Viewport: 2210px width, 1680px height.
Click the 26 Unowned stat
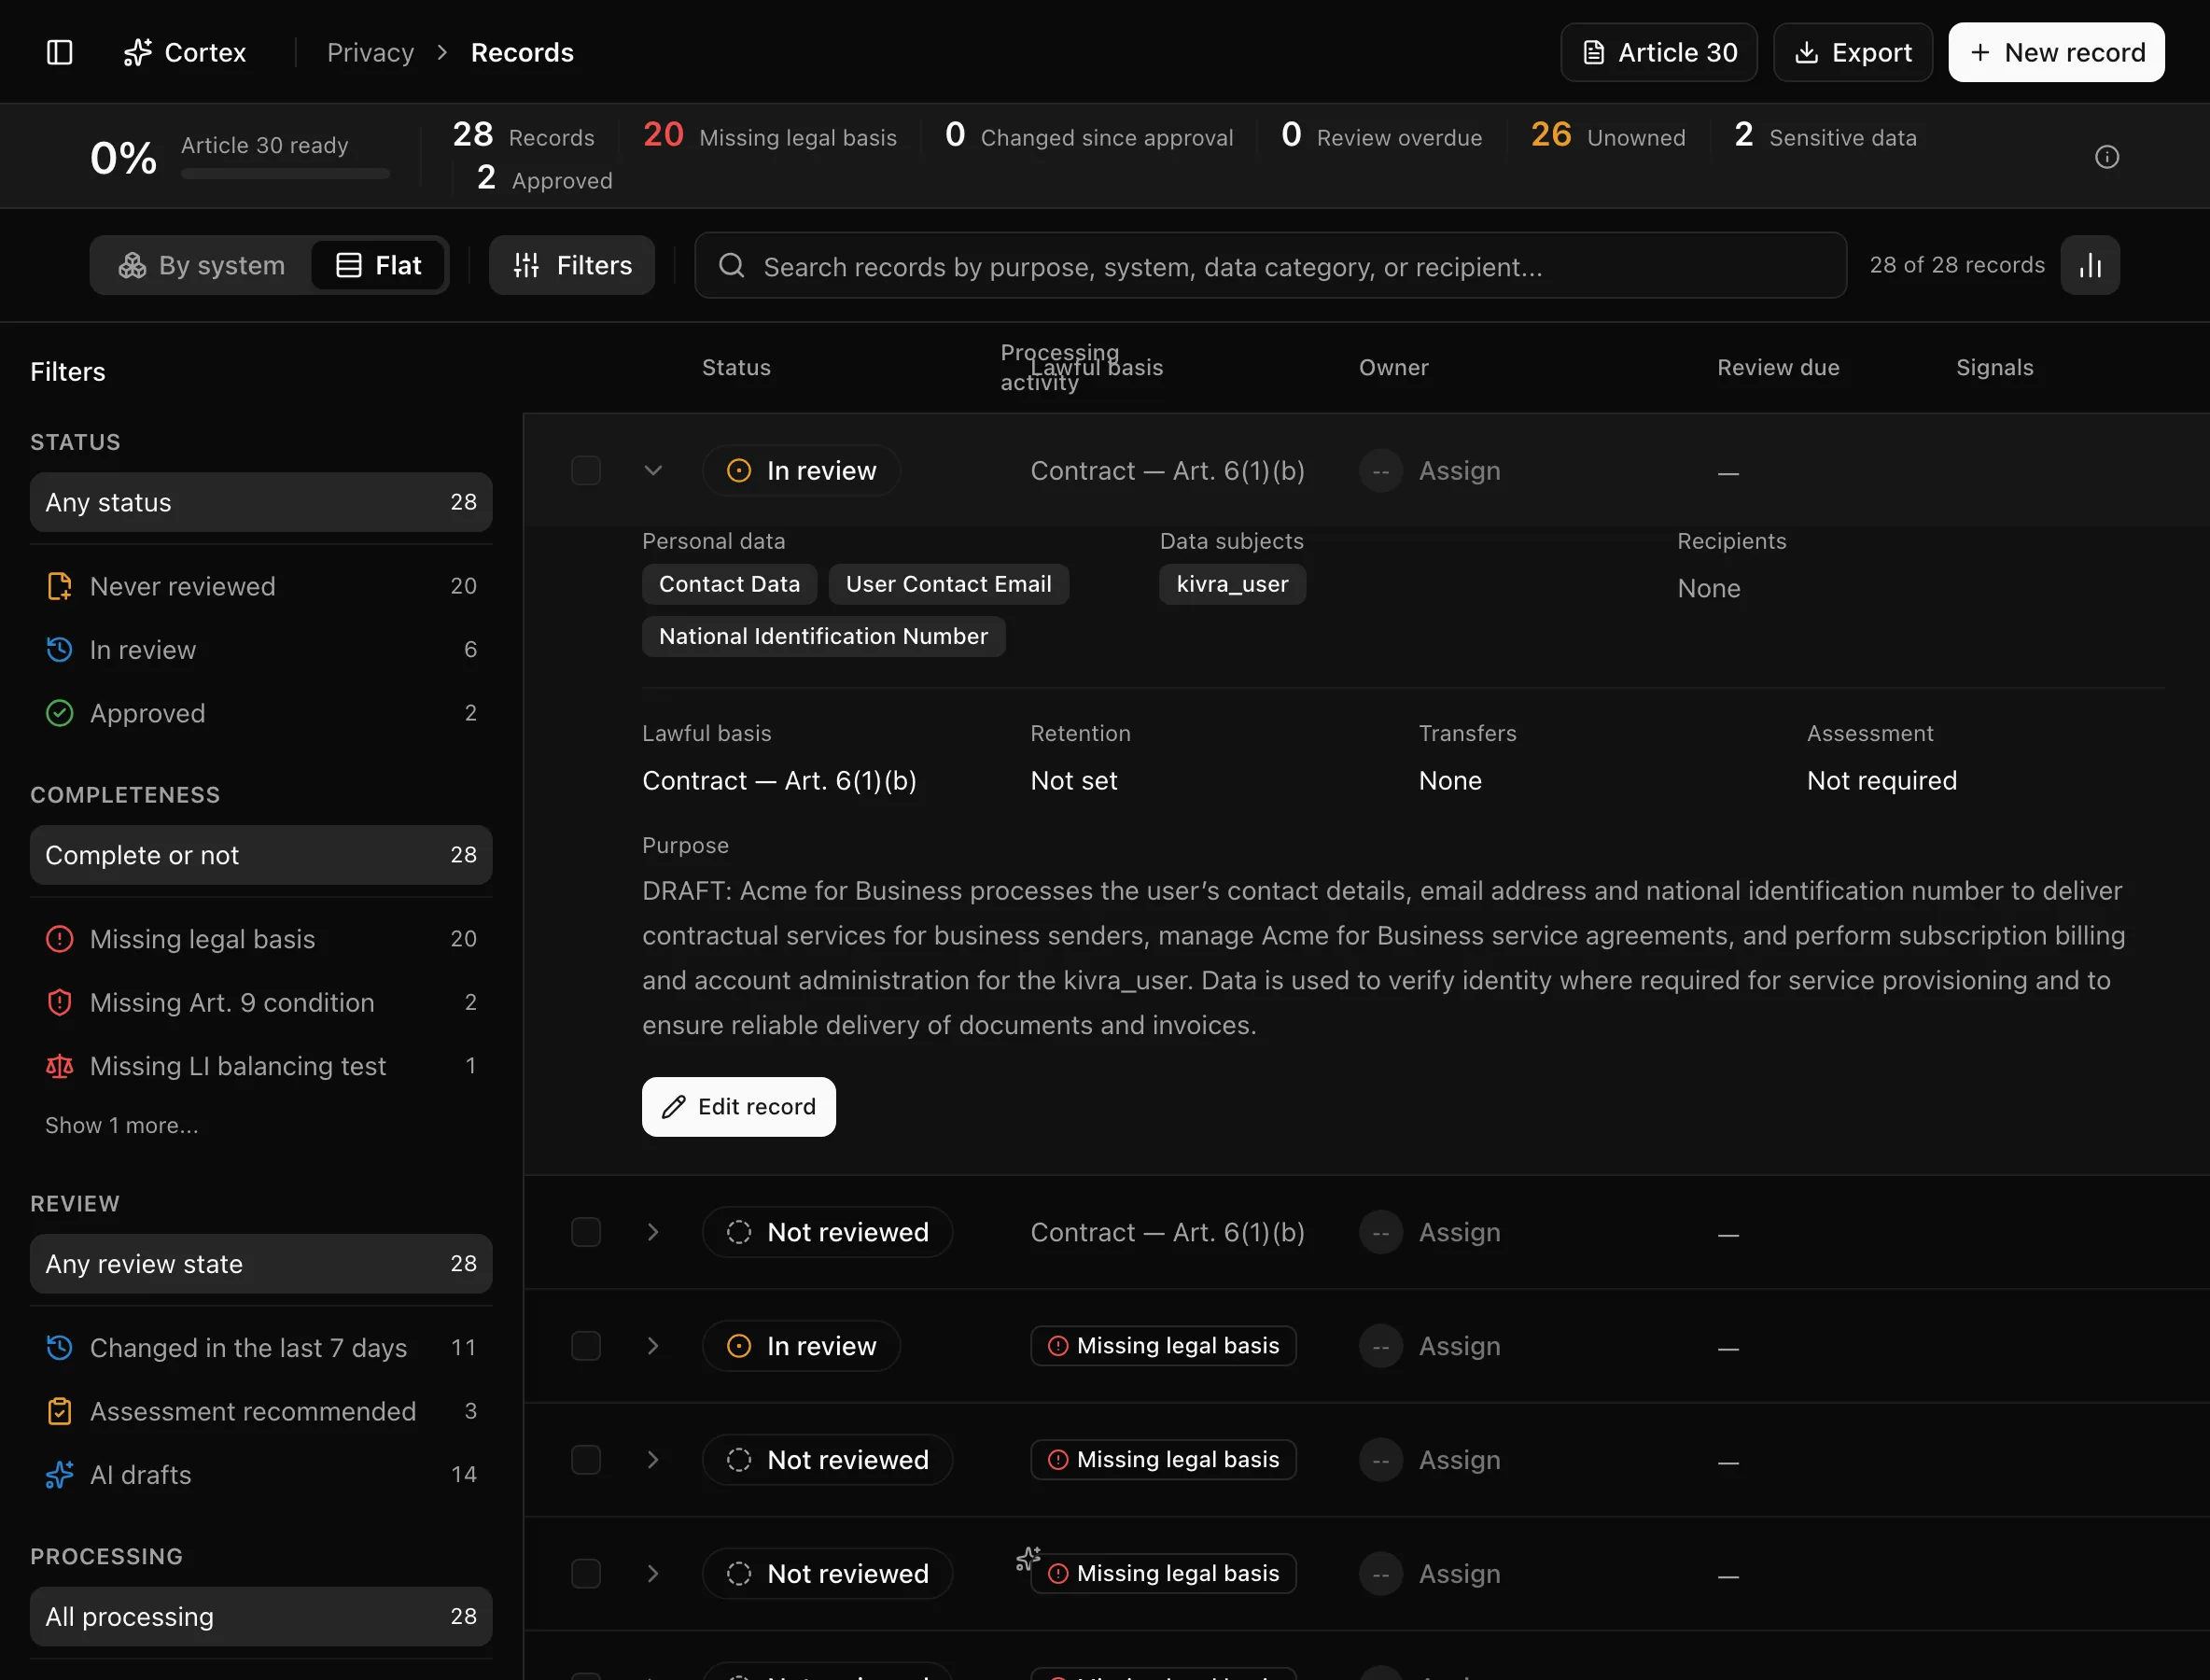pyautogui.click(x=1608, y=135)
